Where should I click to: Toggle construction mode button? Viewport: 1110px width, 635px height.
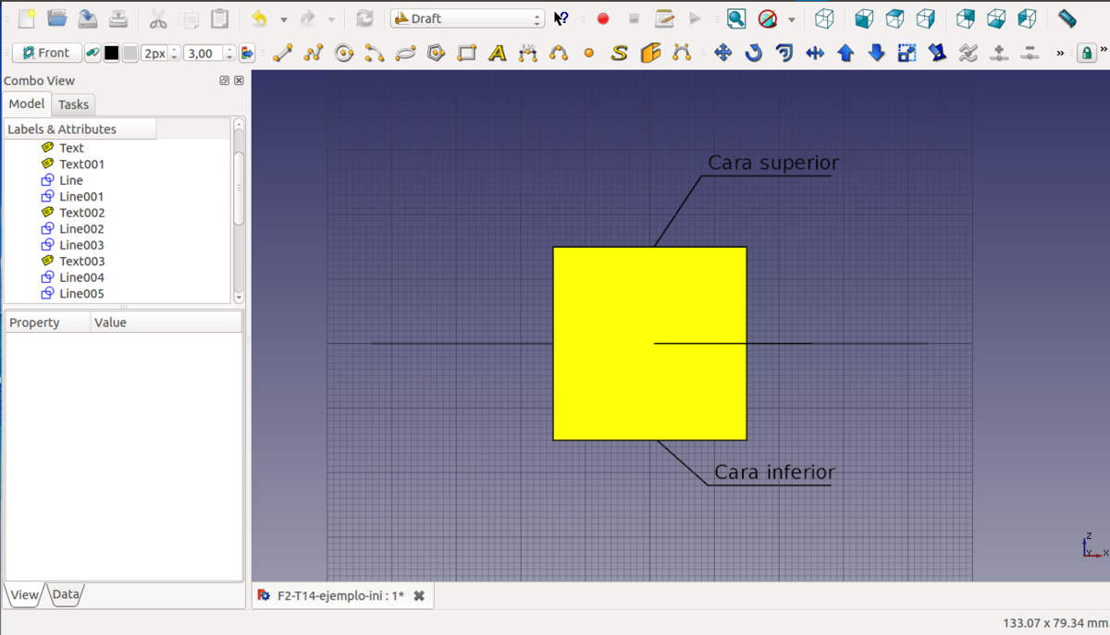(x=93, y=54)
